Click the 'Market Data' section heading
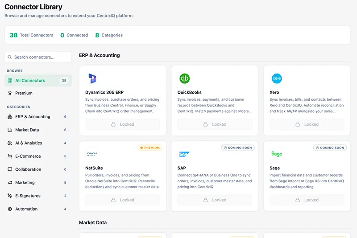Image resolution: width=357 pixels, height=238 pixels. point(93,222)
